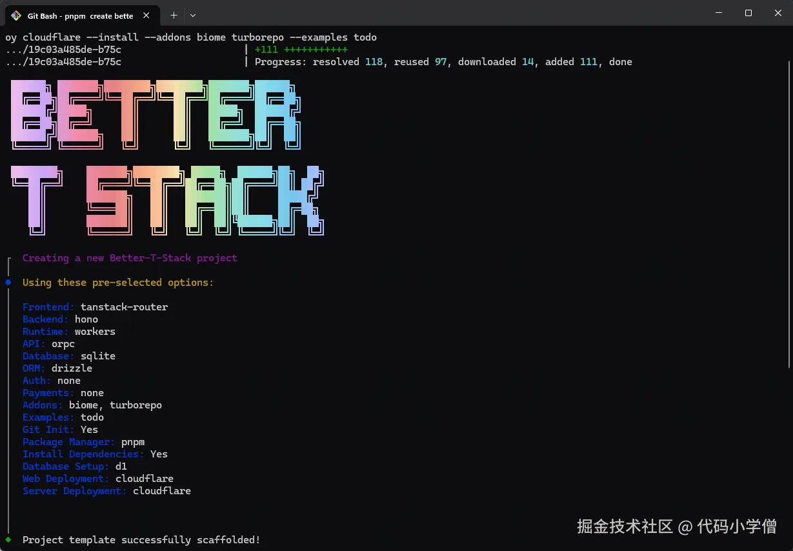This screenshot has width=793, height=551.
Task: Maximize the terminal window
Action: point(748,13)
